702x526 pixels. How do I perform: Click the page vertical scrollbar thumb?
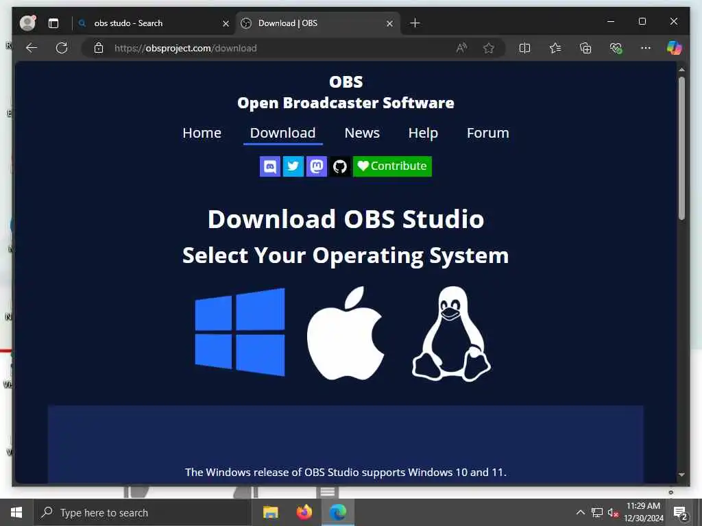tap(681, 149)
